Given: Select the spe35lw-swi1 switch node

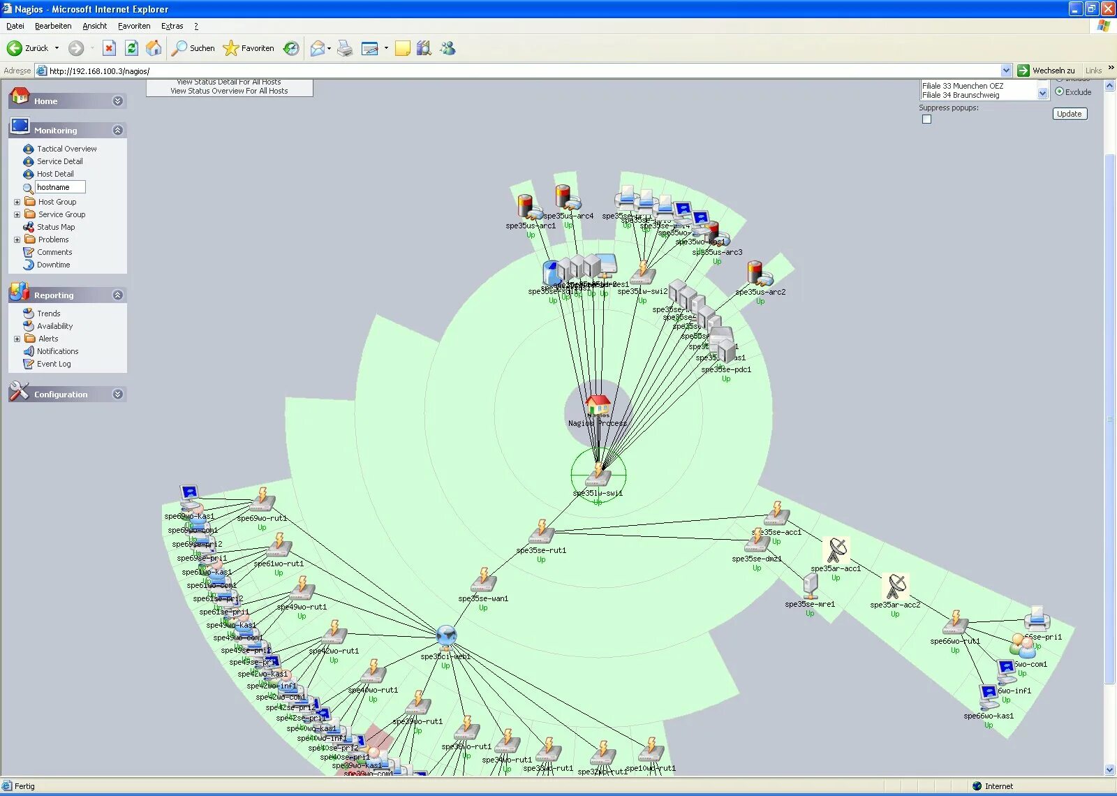Looking at the screenshot, I should (x=598, y=476).
